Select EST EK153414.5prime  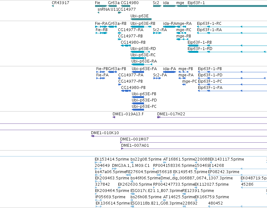click(x=112, y=159)
